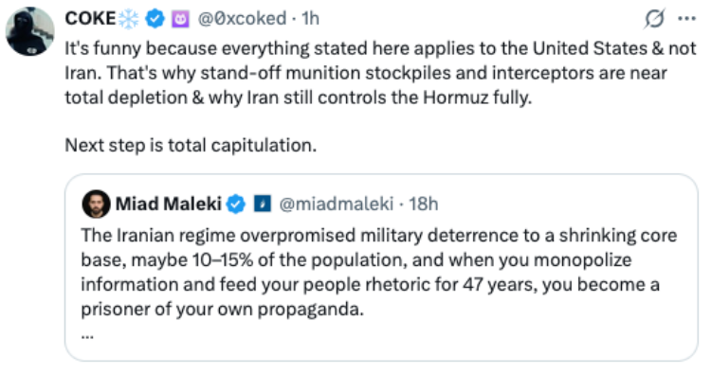711x374 pixels.
Task: Click the 18h timestamp on the quoted tweet
Action: click(x=424, y=204)
